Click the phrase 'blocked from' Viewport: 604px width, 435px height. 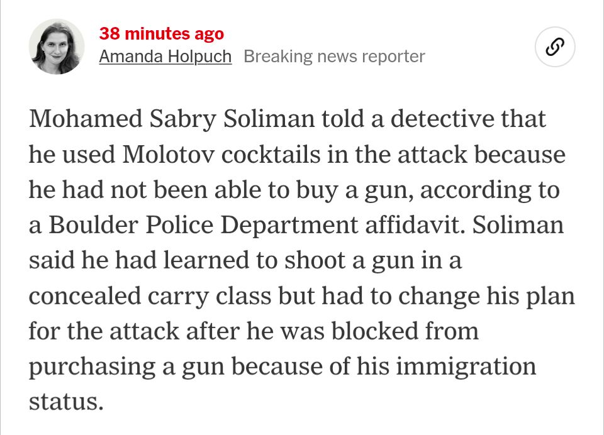click(x=405, y=331)
